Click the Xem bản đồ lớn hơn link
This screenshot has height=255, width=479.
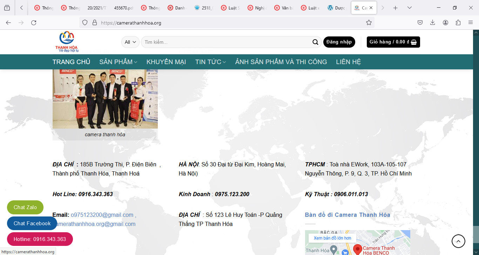pos(332,238)
